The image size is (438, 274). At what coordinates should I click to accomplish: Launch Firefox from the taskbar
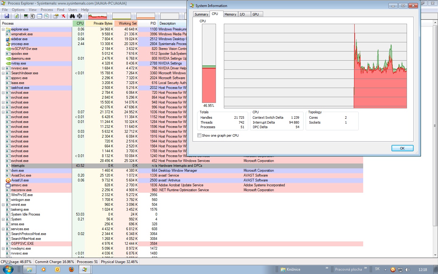[x=71, y=269]
